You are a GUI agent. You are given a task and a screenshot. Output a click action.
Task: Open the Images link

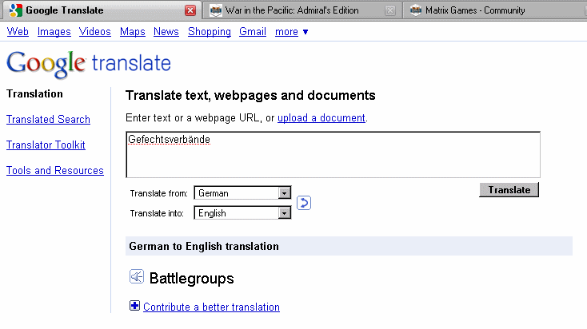click(54, 32)
